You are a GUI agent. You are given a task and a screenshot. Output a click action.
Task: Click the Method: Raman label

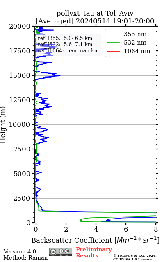[x=25, y=257]
